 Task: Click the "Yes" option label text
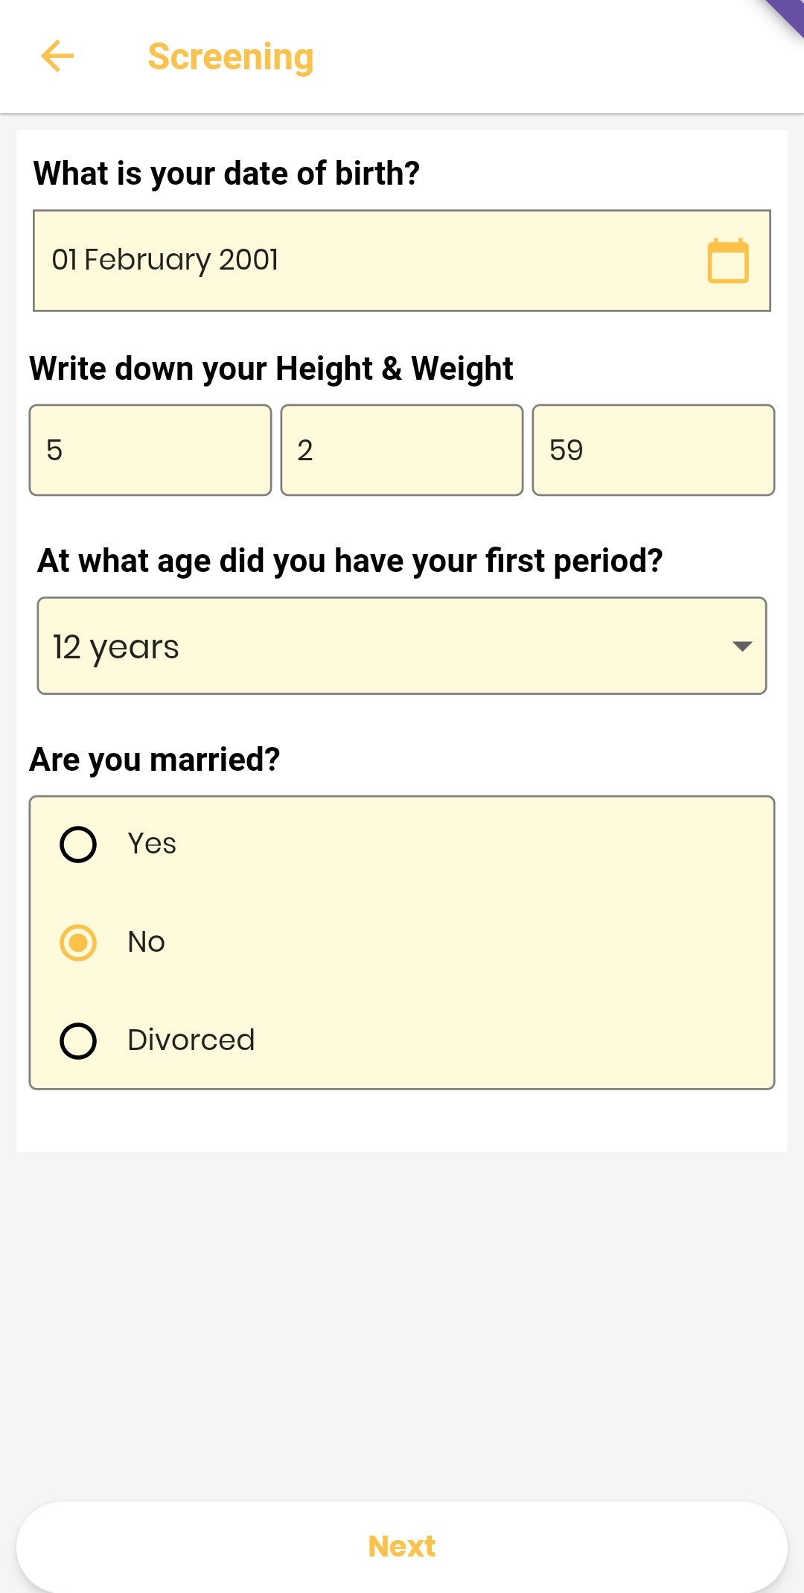click(152, 844)
